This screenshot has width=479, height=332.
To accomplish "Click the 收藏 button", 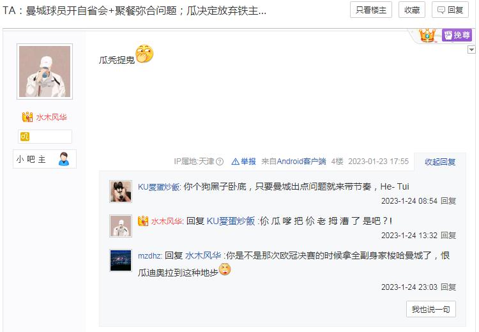I will pyautogui.click(x=412, y=10).
